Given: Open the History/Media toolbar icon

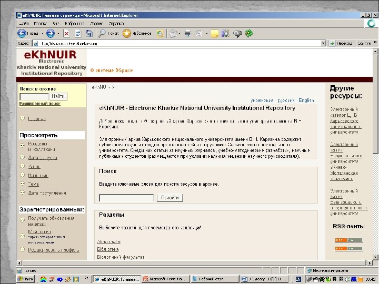Looking at the screenshot, I should click(x=159, y=33).
